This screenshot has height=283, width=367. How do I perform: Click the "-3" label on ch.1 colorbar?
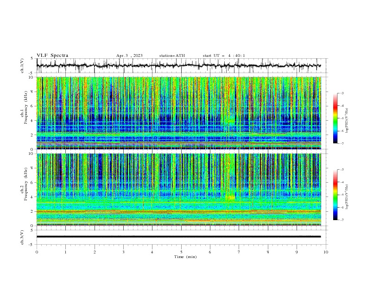342,93
